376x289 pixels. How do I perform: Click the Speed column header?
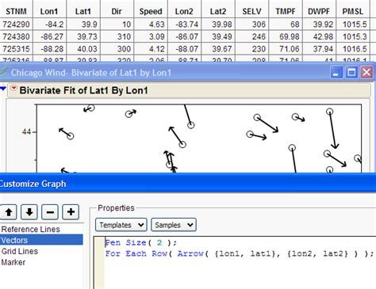click(x=151, y=11)
